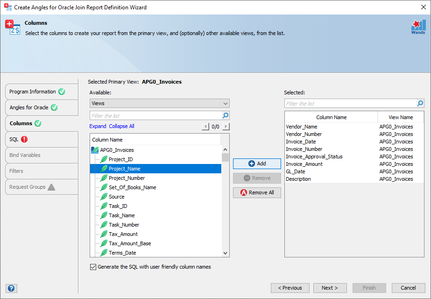
Task: Click the Next button
Action: point(330,288)
